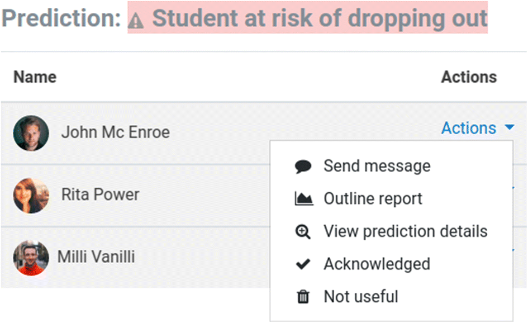Select View prediction details option

[x=406, y=231]
